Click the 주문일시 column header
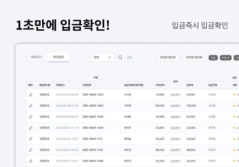Screen dimensions: 239x167 pos(60,85)
